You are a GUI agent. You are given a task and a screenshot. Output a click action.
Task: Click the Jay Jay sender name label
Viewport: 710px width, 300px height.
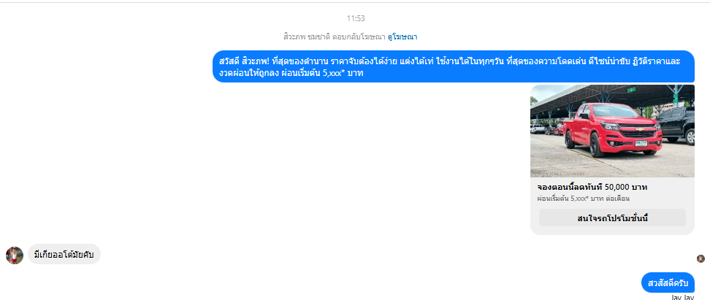click(682, 297)
